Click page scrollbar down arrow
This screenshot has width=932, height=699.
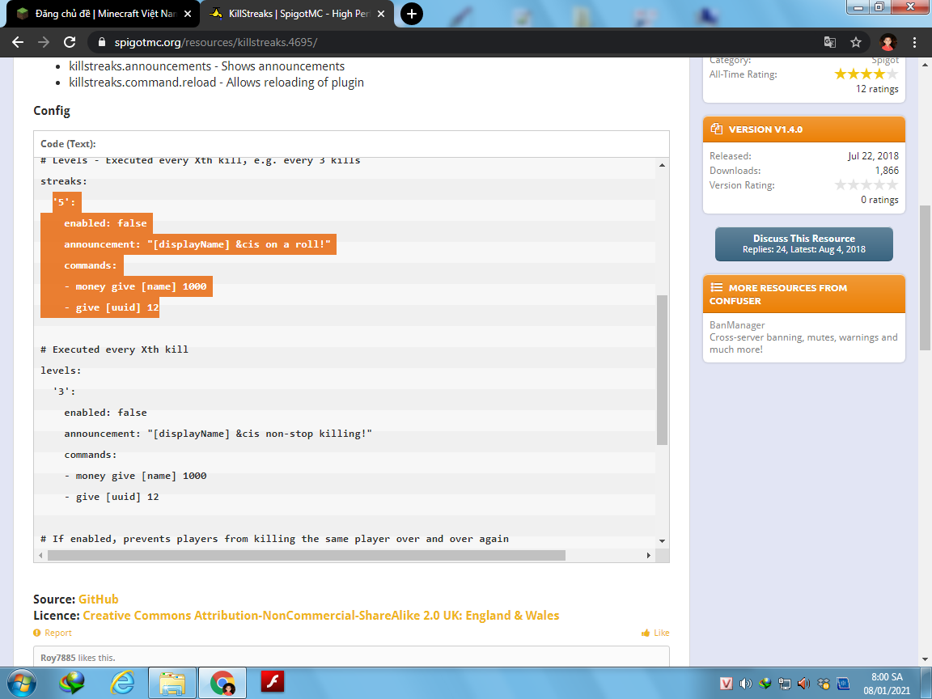925,659
